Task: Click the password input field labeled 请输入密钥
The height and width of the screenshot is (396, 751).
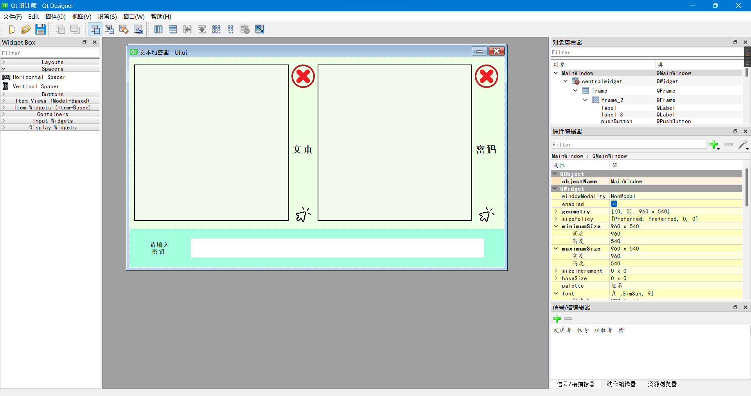Action: point(337,248)
